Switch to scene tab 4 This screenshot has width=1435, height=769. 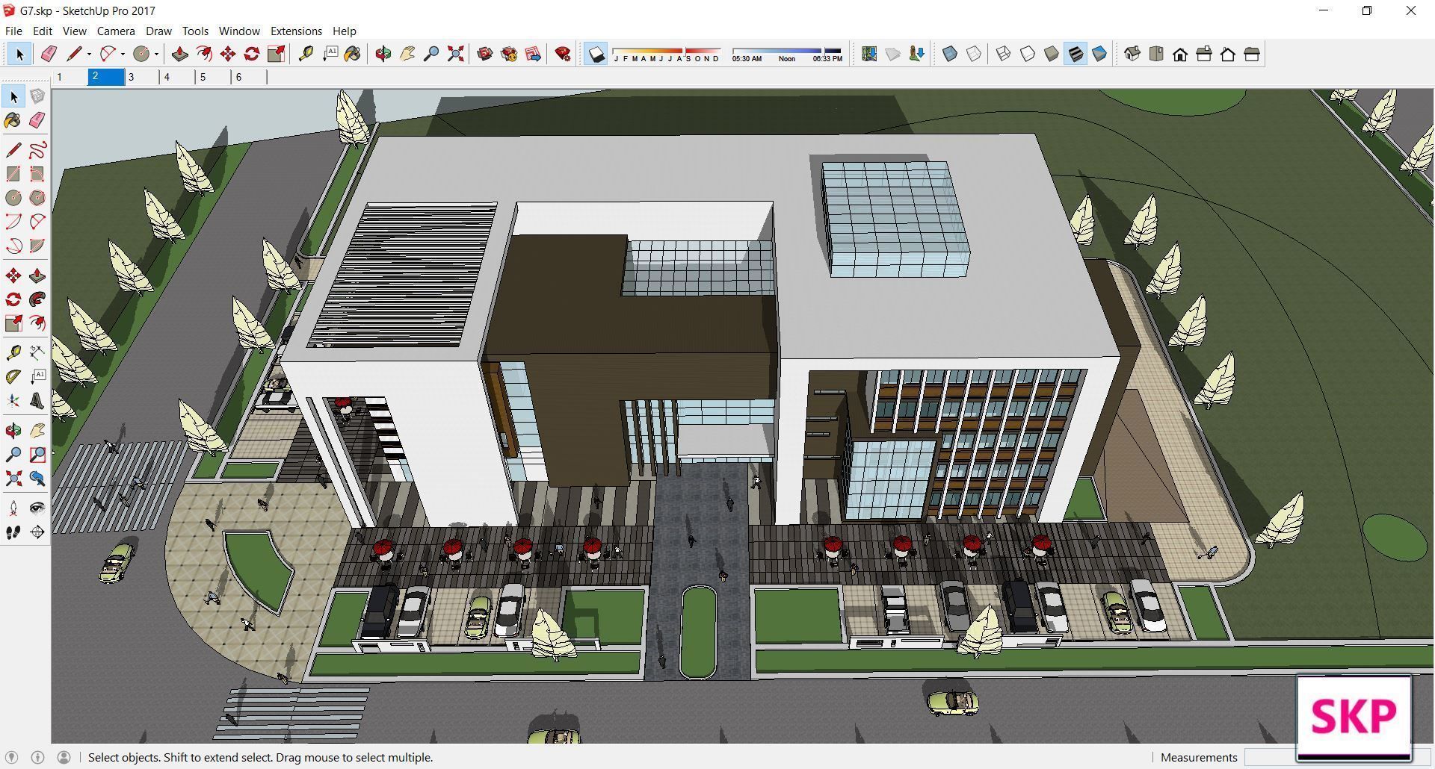pos(177,77)
